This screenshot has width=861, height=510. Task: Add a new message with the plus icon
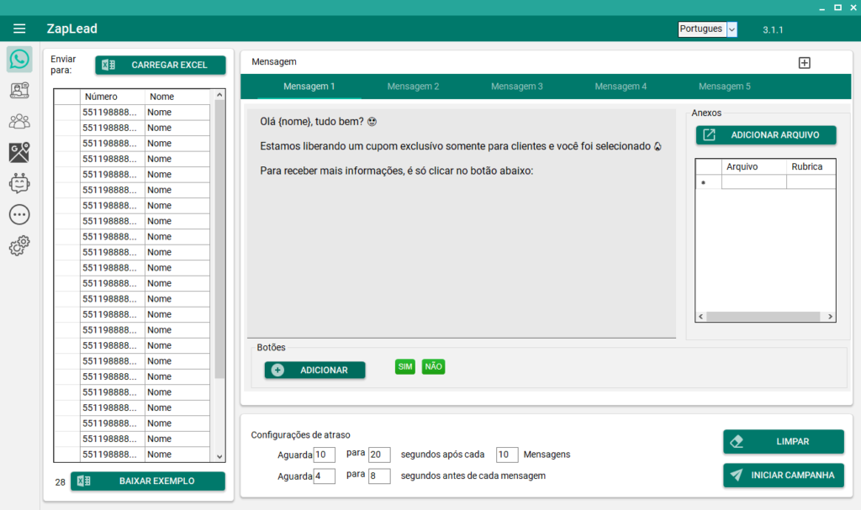[x=805, y=62]
